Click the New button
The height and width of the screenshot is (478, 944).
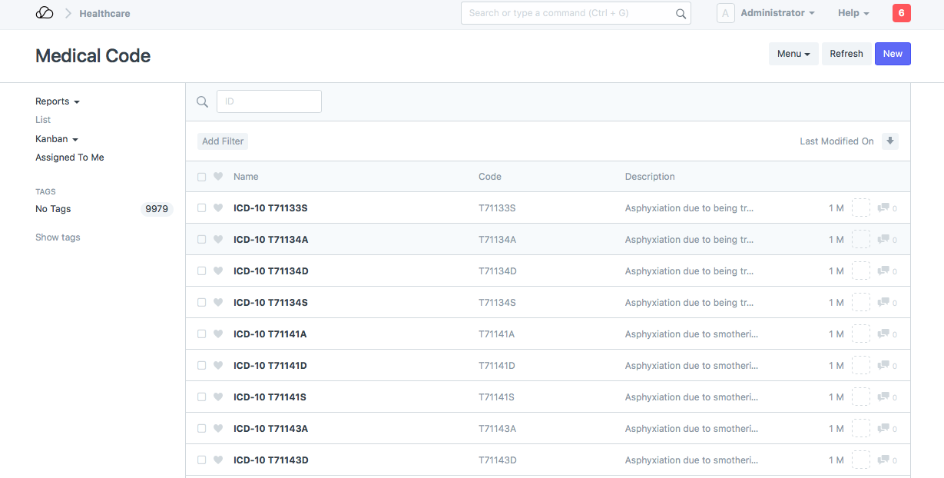tap(893, 54)
